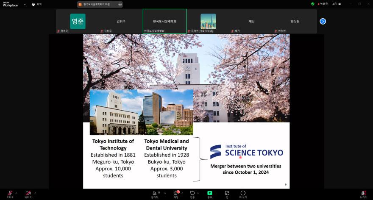Image resolution: width=373 pixels, height=200 pixels.
Task: Click the 한국도시설계학회 shared screen label
Action: tap(97, 5)
